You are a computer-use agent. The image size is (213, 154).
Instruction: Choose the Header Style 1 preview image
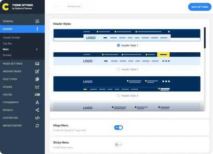[127, 35]
